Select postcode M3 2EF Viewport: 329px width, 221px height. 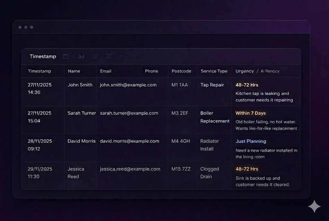(x=180, y=113)
